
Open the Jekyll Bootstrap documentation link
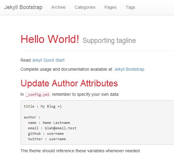(129, 69)
